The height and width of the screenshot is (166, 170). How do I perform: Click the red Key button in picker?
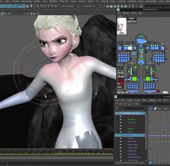121,83
